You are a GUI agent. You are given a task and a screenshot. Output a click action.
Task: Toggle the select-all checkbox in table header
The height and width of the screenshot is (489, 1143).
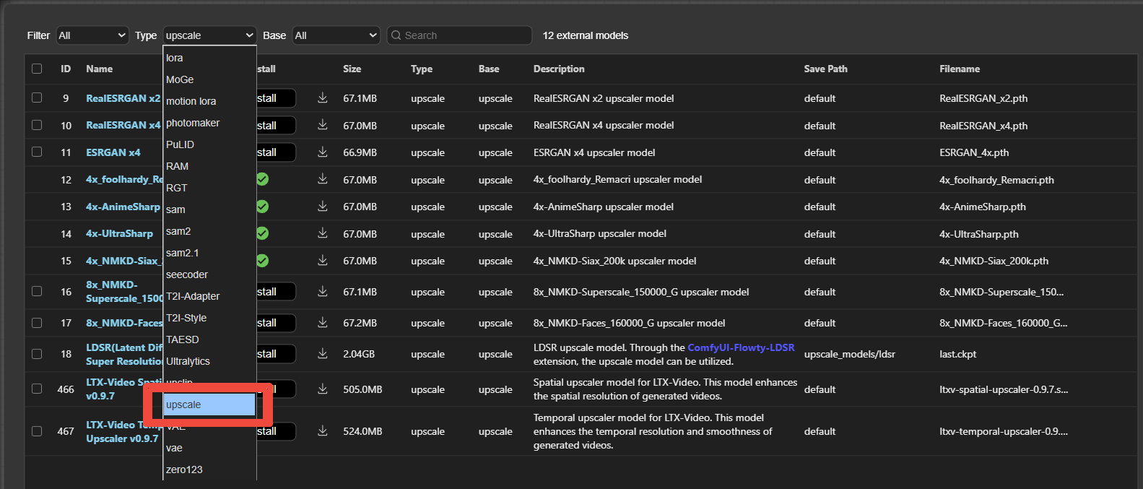pyautogui.click(x=37, y=69)
